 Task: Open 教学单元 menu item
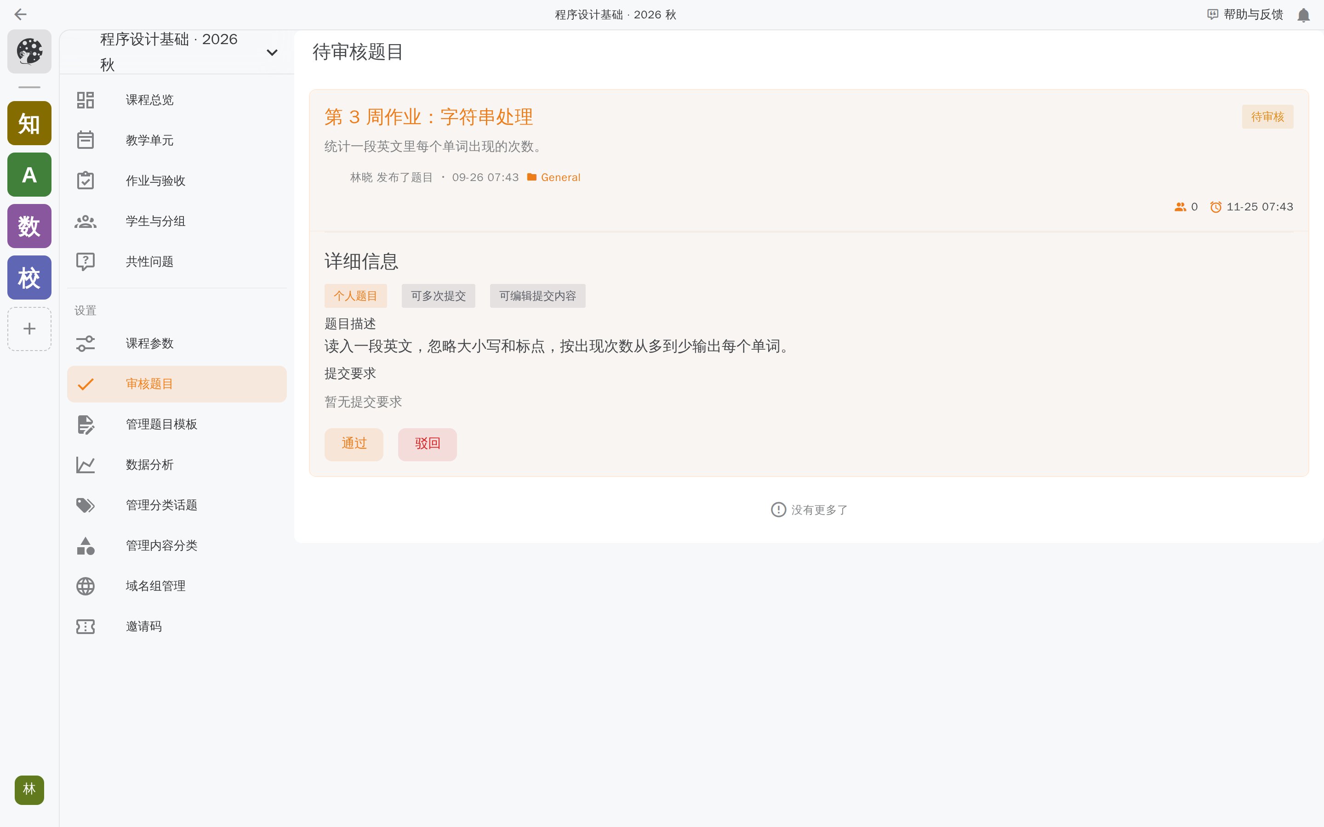click(x=177, y=141)
